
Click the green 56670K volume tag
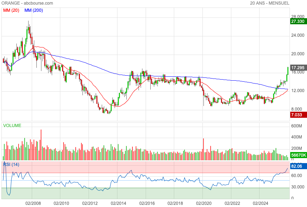(x=298, y=155)
